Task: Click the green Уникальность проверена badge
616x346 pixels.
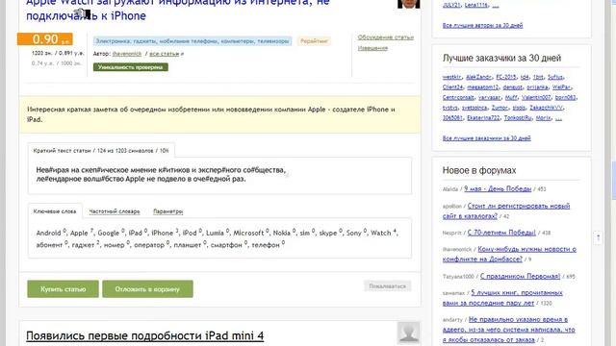Action: click(131, 67)
